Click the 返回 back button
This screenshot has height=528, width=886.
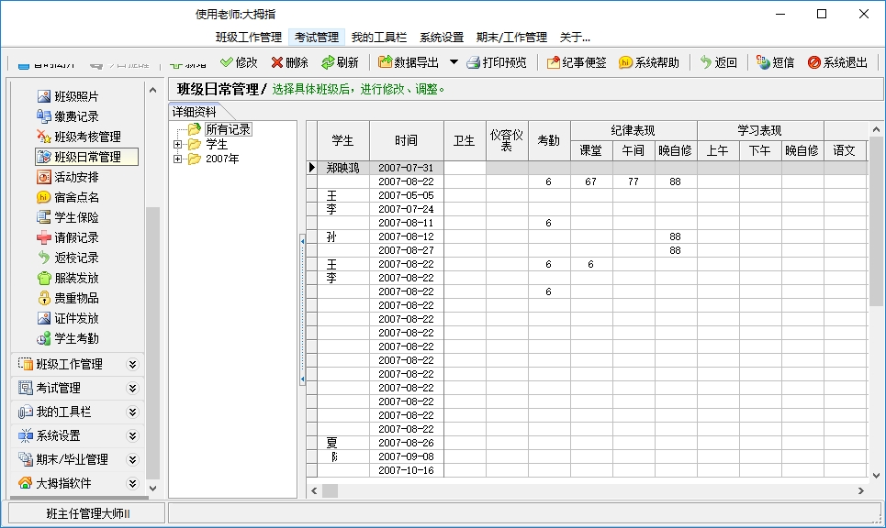click(x=718, y=62)
